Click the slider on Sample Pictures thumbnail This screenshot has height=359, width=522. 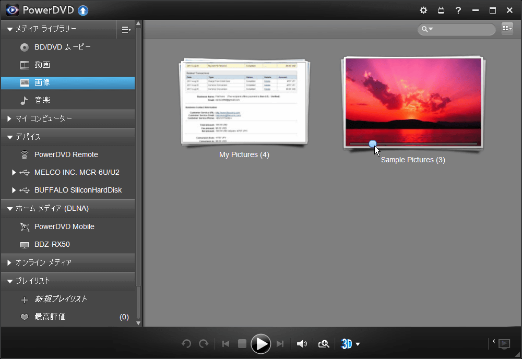(x=372, y=143)
